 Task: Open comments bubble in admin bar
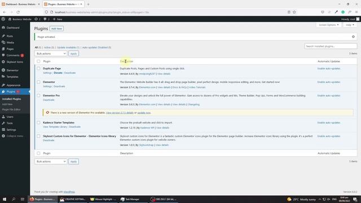[46, 19]
